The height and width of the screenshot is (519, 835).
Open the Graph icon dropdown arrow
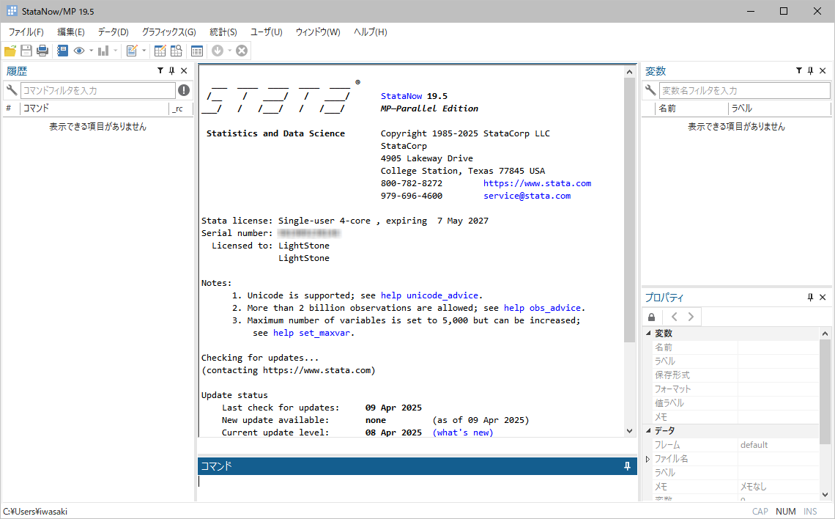pyautogui.click(x=115, y=51)
